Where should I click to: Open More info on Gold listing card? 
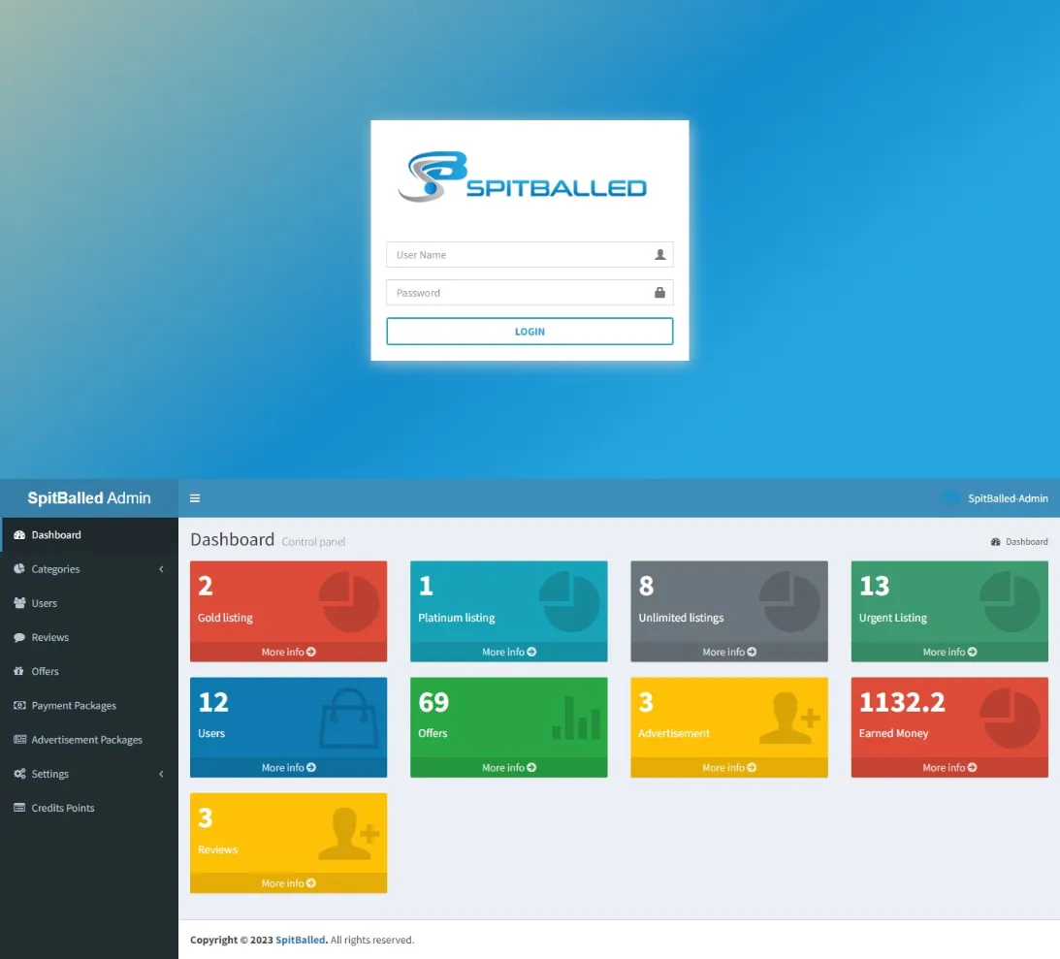[289, 653]
